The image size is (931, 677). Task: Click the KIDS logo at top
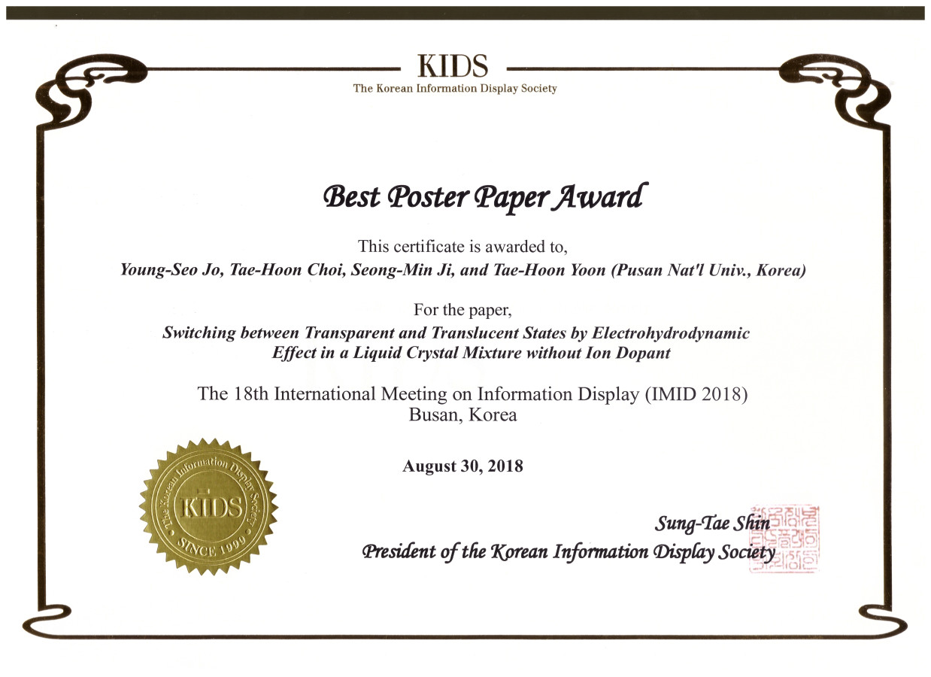pos(453,66)
